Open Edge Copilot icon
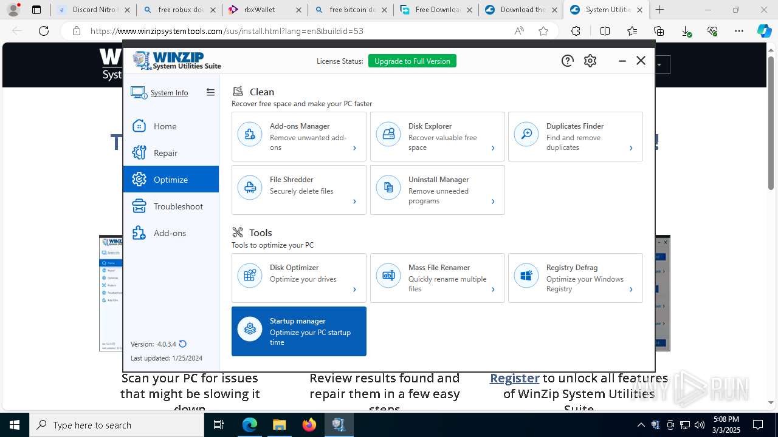This screenshot has height=437, width=778. coord(764,31)
